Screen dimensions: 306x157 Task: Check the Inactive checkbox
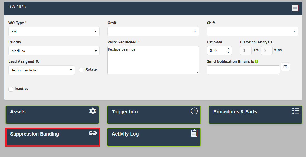[x=11, y=89]
